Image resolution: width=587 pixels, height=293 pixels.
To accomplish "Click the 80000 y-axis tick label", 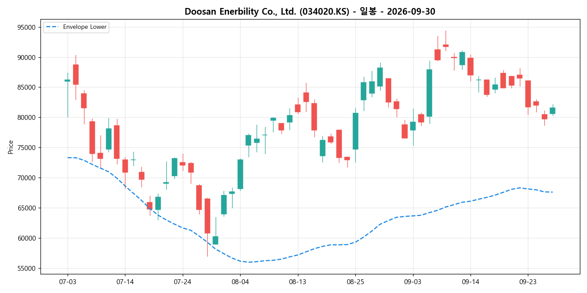I will [x=26, y=118].
